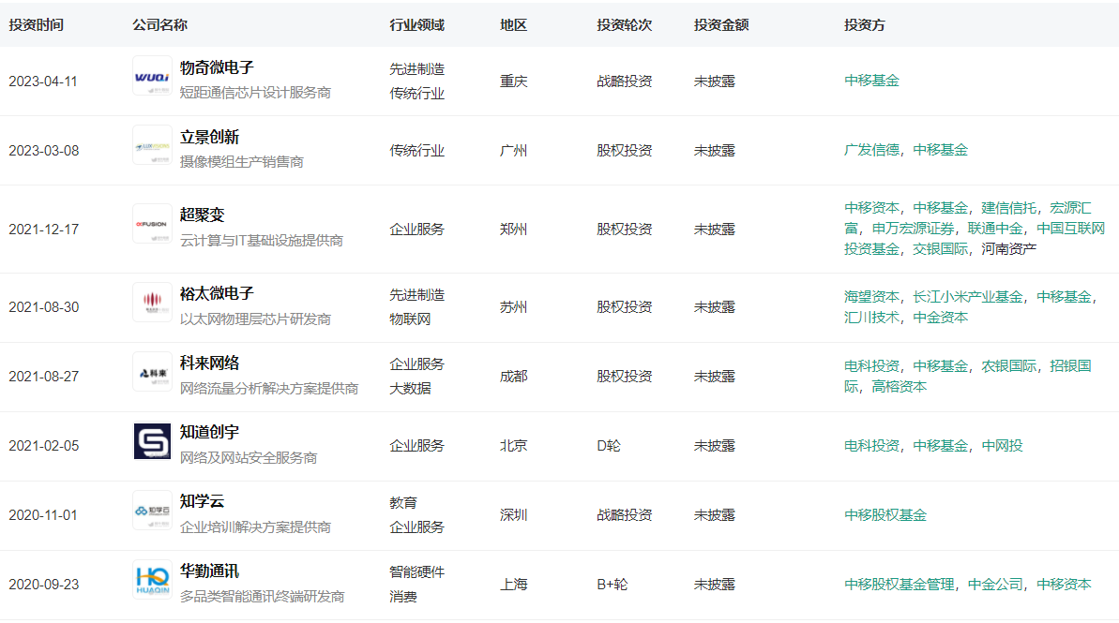Image resolution: width=1119 pixels, height=623 pixels.
Task: Click investor 中网投
Action: click(x=1003, y=446)
